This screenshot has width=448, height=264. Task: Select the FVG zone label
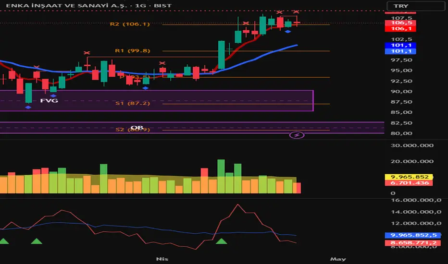click(49, 100)
